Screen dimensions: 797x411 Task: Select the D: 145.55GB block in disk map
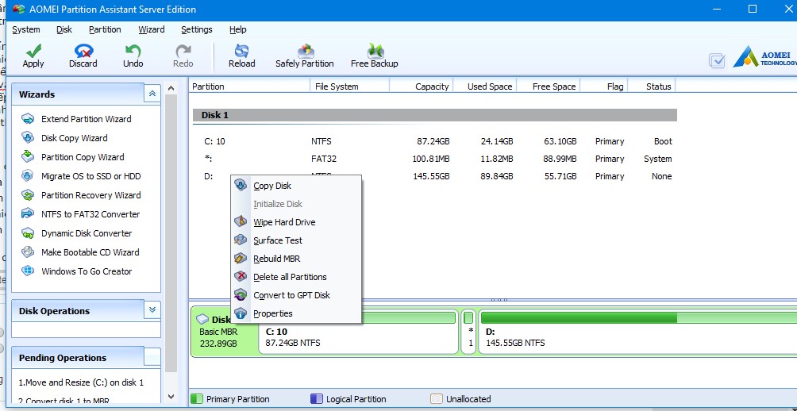637,331
